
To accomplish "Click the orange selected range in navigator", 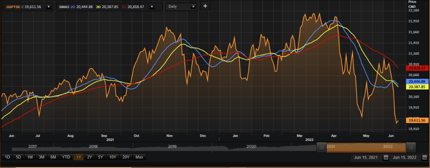I will (x=366, y=147).
